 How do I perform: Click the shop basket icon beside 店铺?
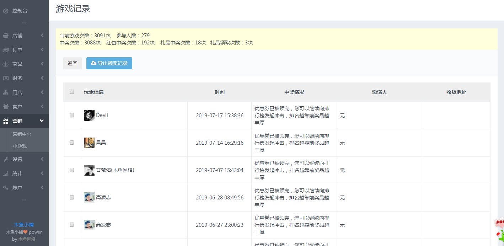click(x=6, y=36)
